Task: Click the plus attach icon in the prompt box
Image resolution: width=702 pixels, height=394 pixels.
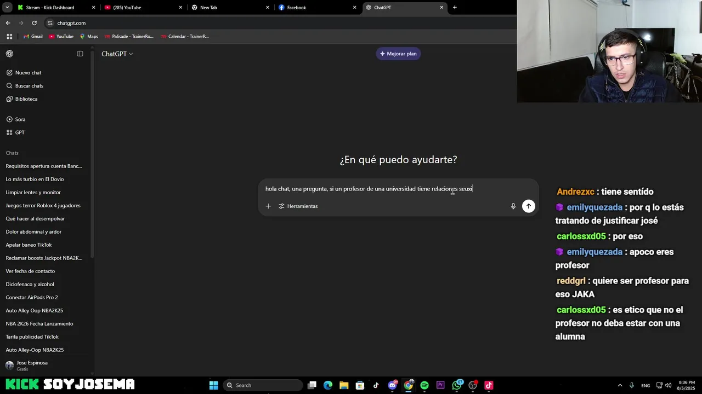Action: click(268, 206)
